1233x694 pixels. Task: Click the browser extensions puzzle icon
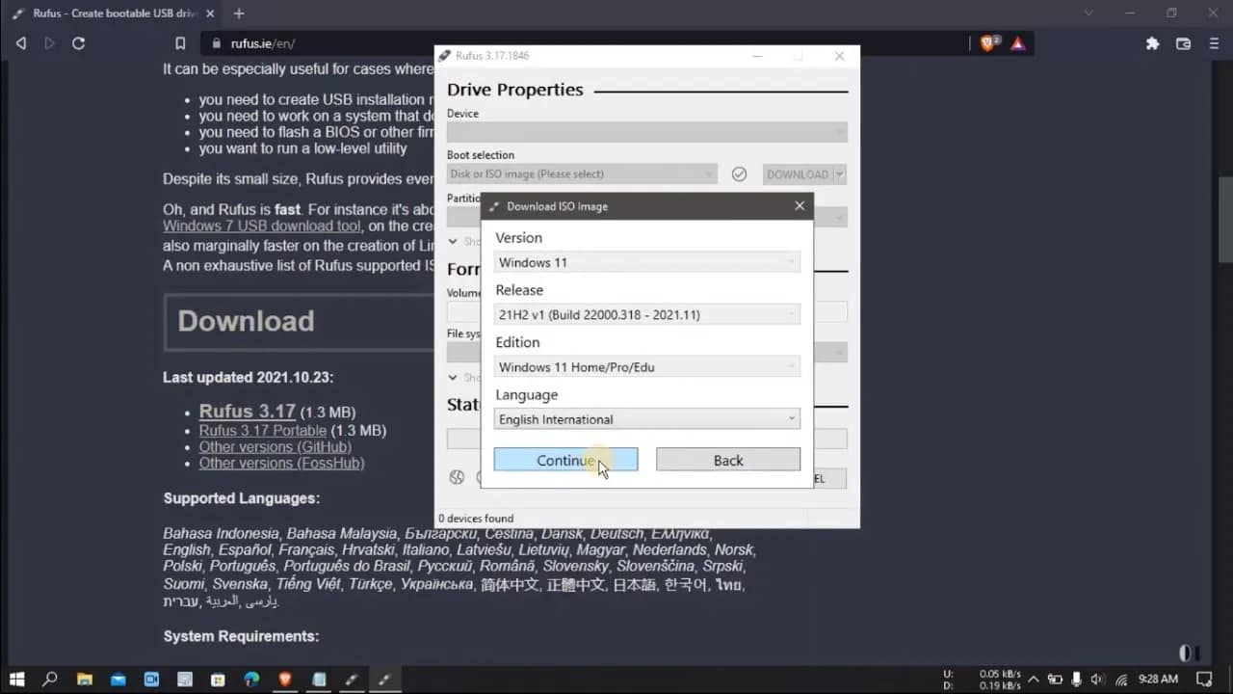tap(1152, 42)
